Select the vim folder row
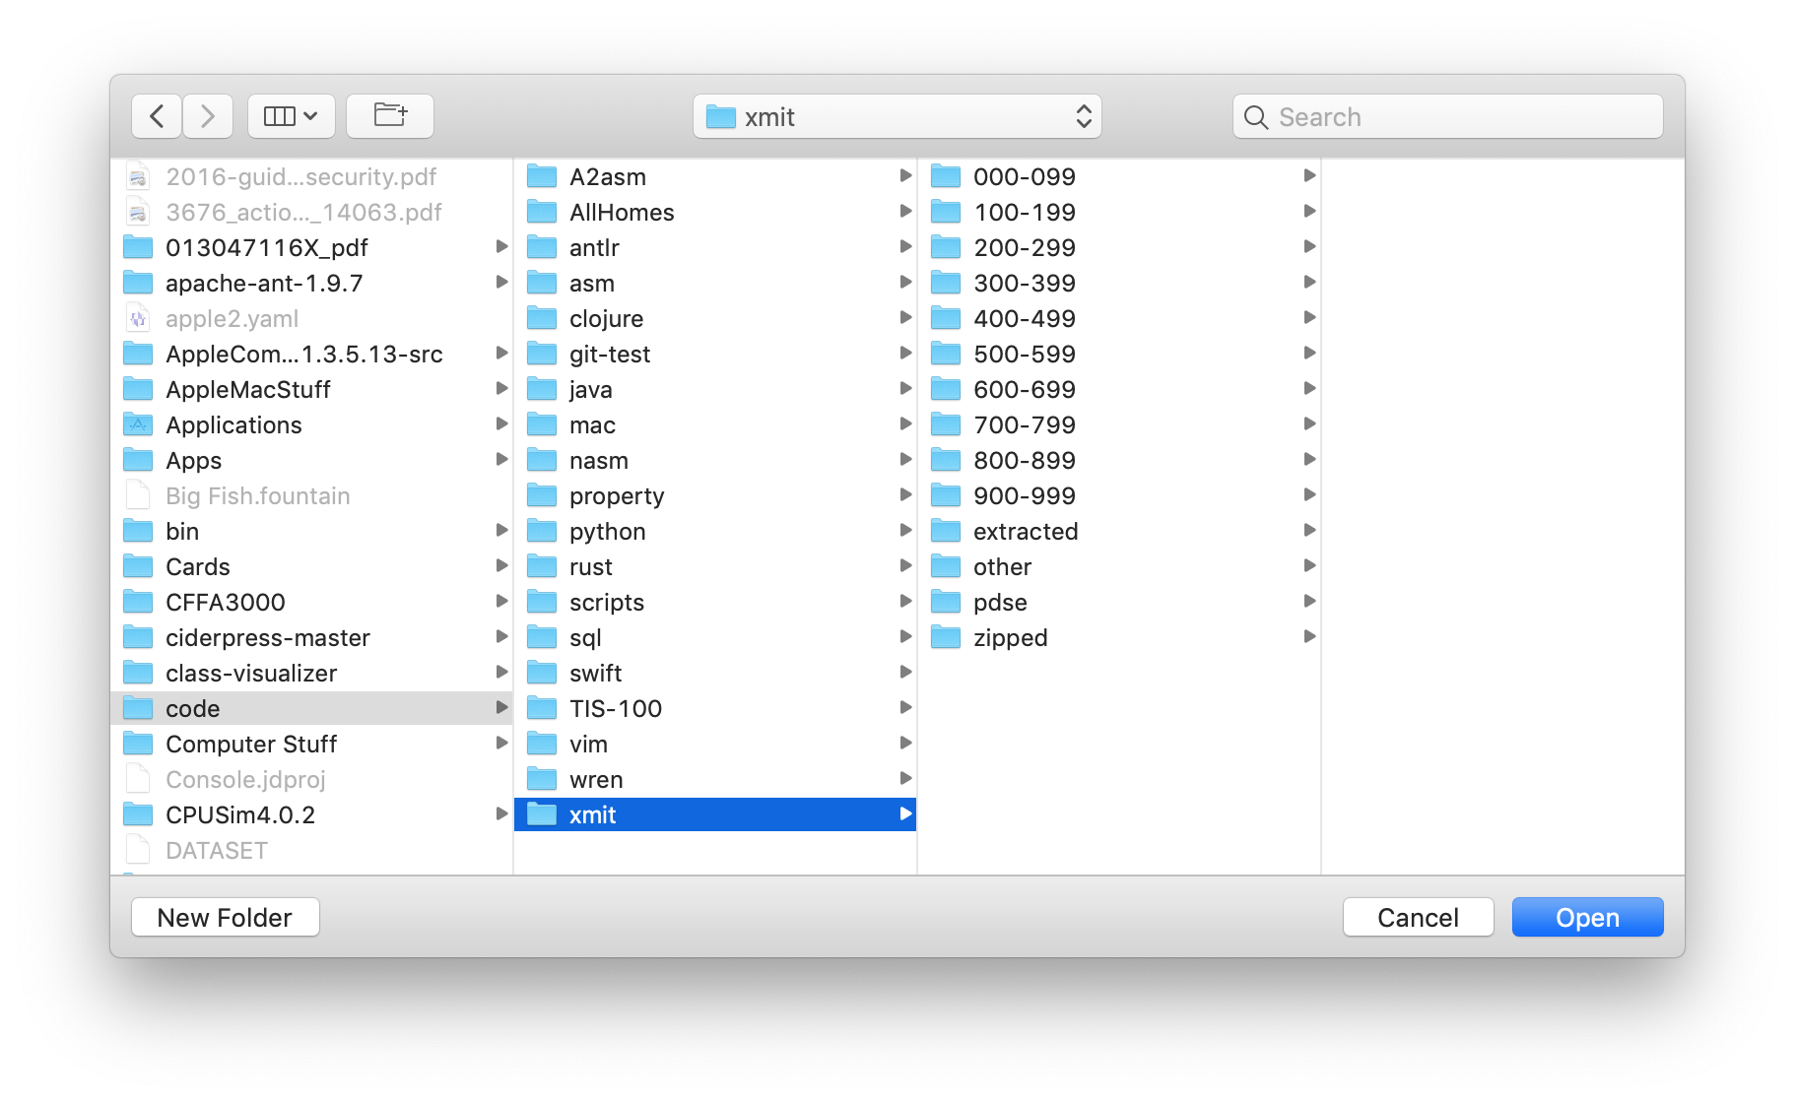 (715, 744)
